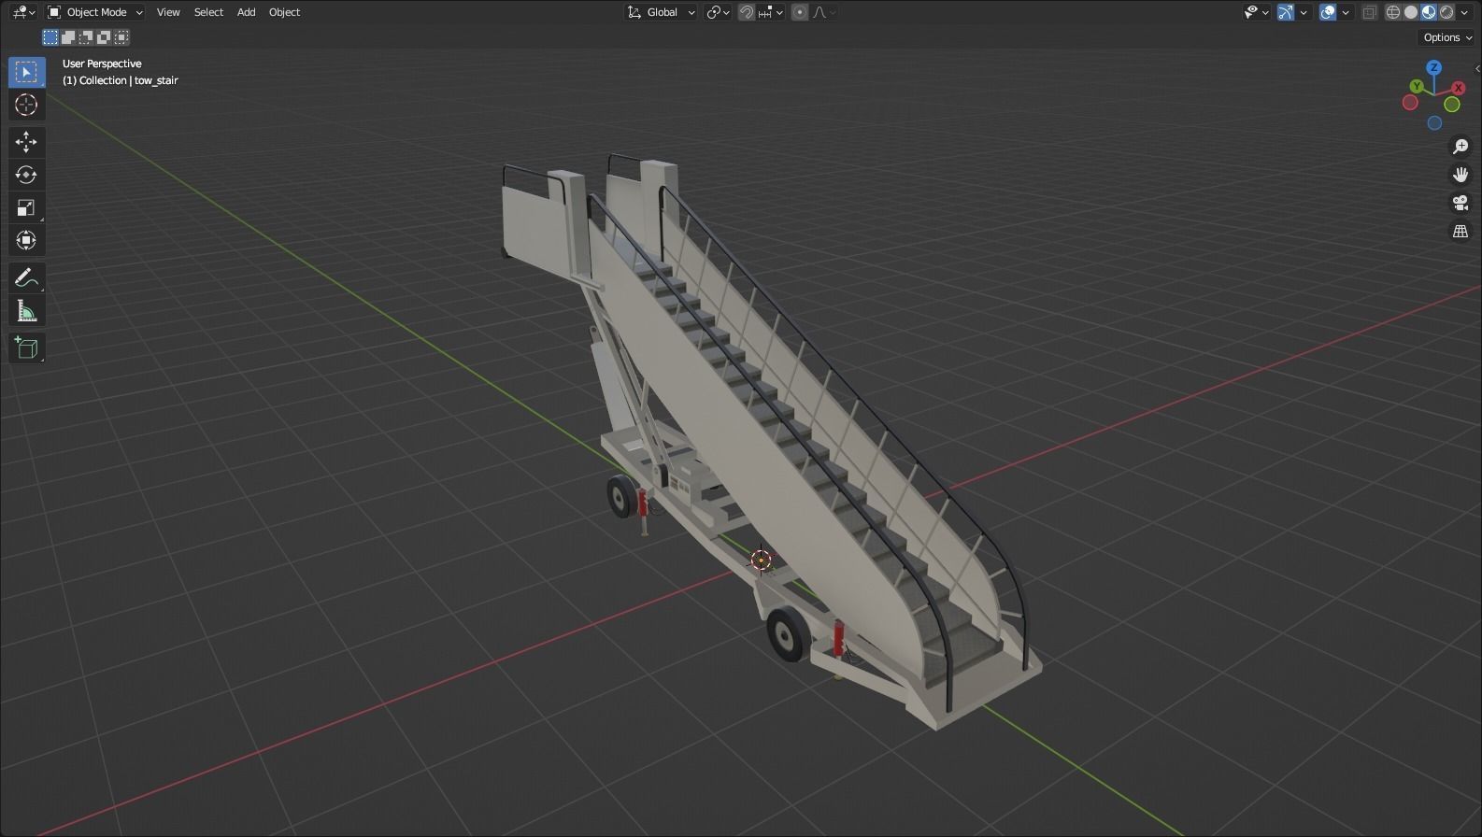
Task: Switch to Wireframe viewport shading
Action: (1393, 12)
